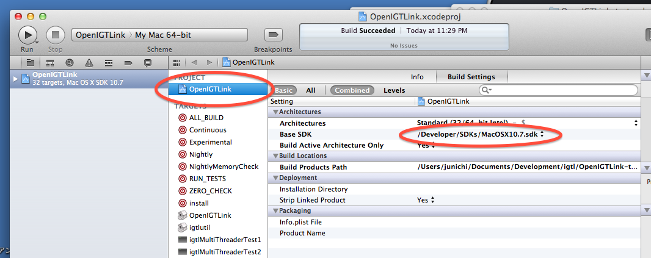The width and height of the screenshot is (651, 258).
Task: Open the Log navigator
Action: tap(148, 62)
